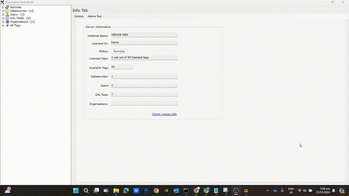Click the OneDrive cloud tray icon

[x=275, y=190]
